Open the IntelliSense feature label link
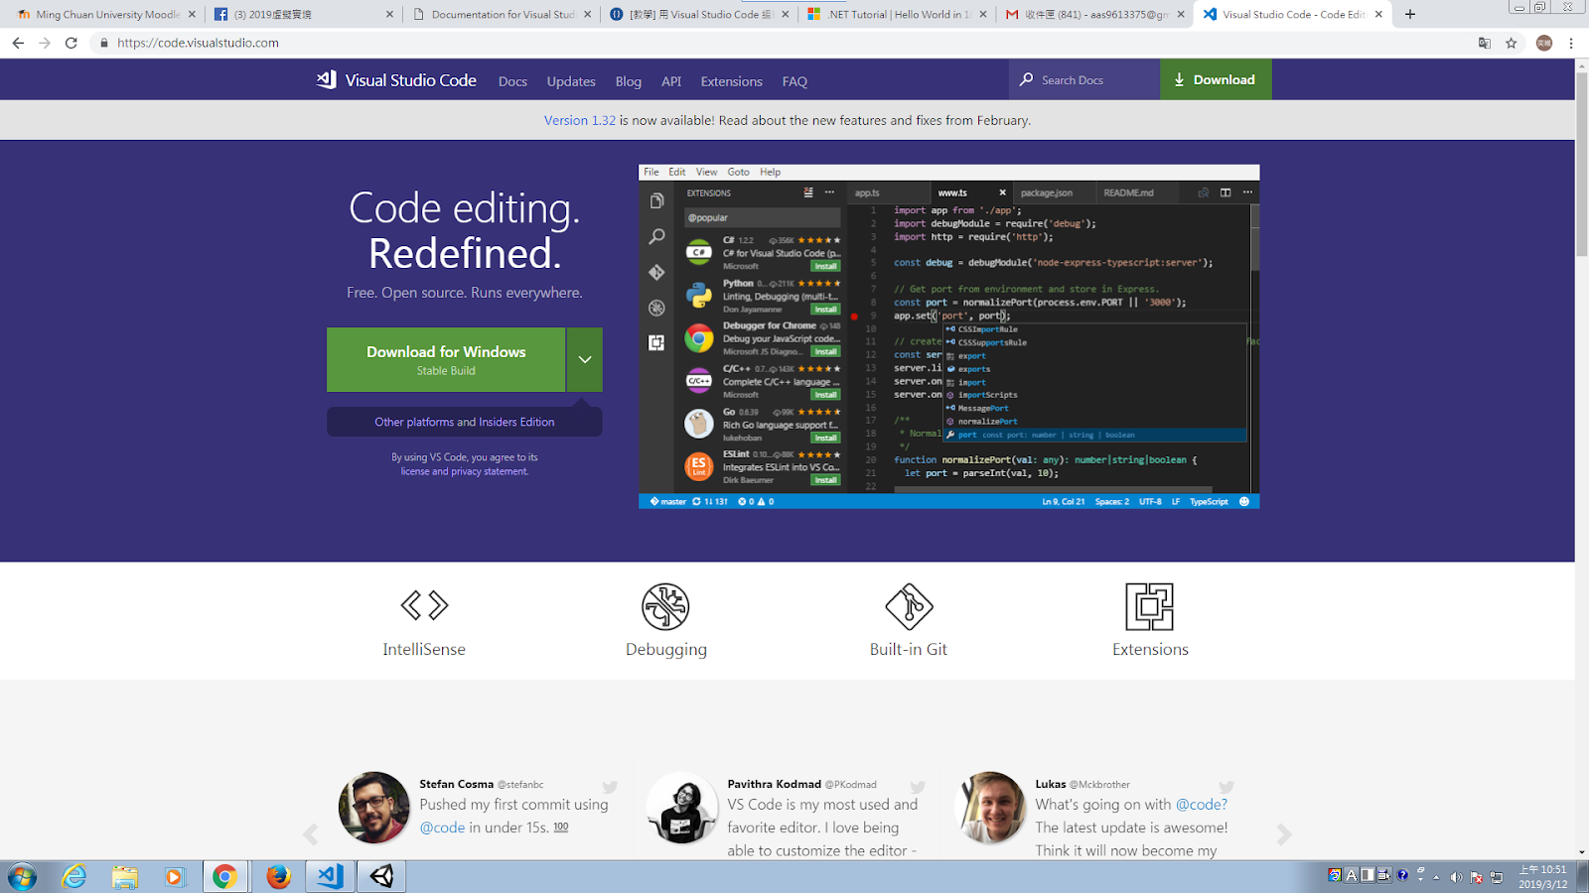The width and height of the screenshot is (1589, 893). coord(424,649)
